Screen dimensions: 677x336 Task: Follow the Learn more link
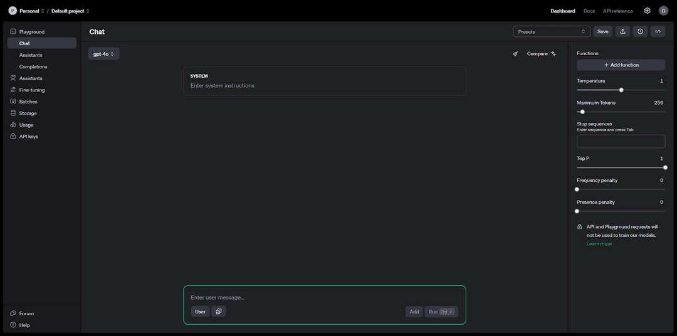point(599,244)
